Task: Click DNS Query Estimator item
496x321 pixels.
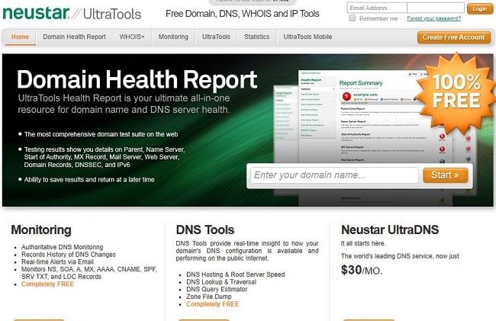Action: click(217, 289)
